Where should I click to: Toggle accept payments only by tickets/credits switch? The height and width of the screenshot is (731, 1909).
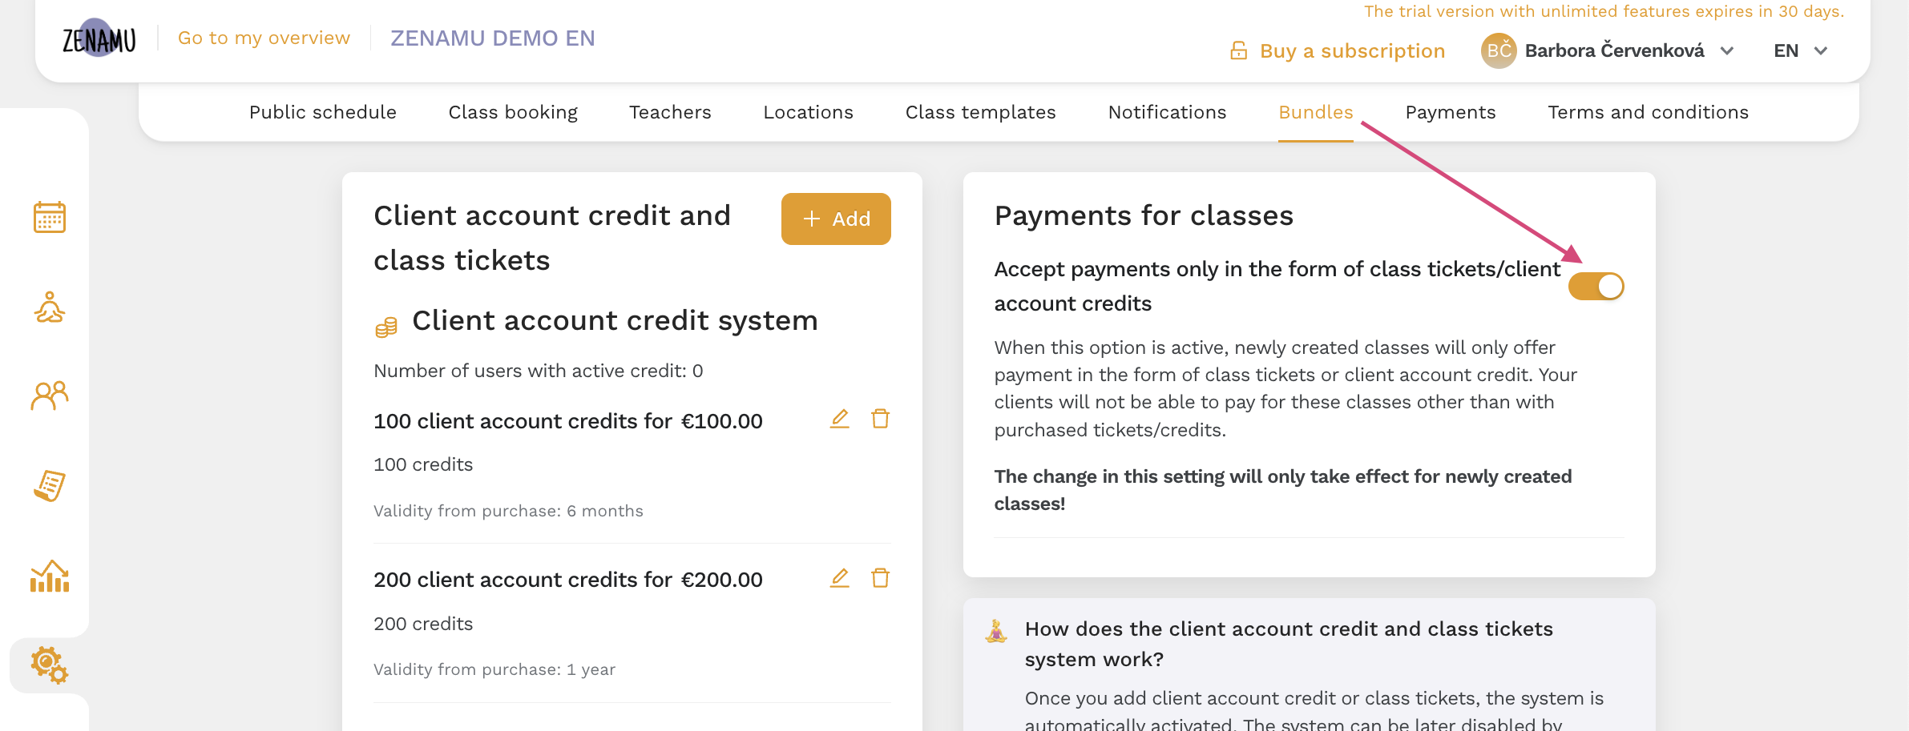(1596, 286)
